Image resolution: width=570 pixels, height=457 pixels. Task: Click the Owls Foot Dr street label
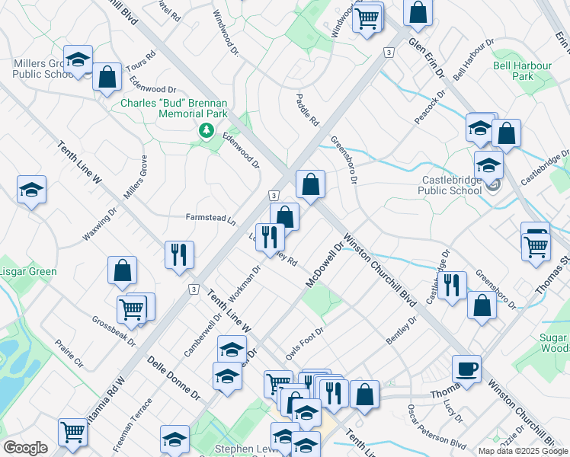(304, 344)
